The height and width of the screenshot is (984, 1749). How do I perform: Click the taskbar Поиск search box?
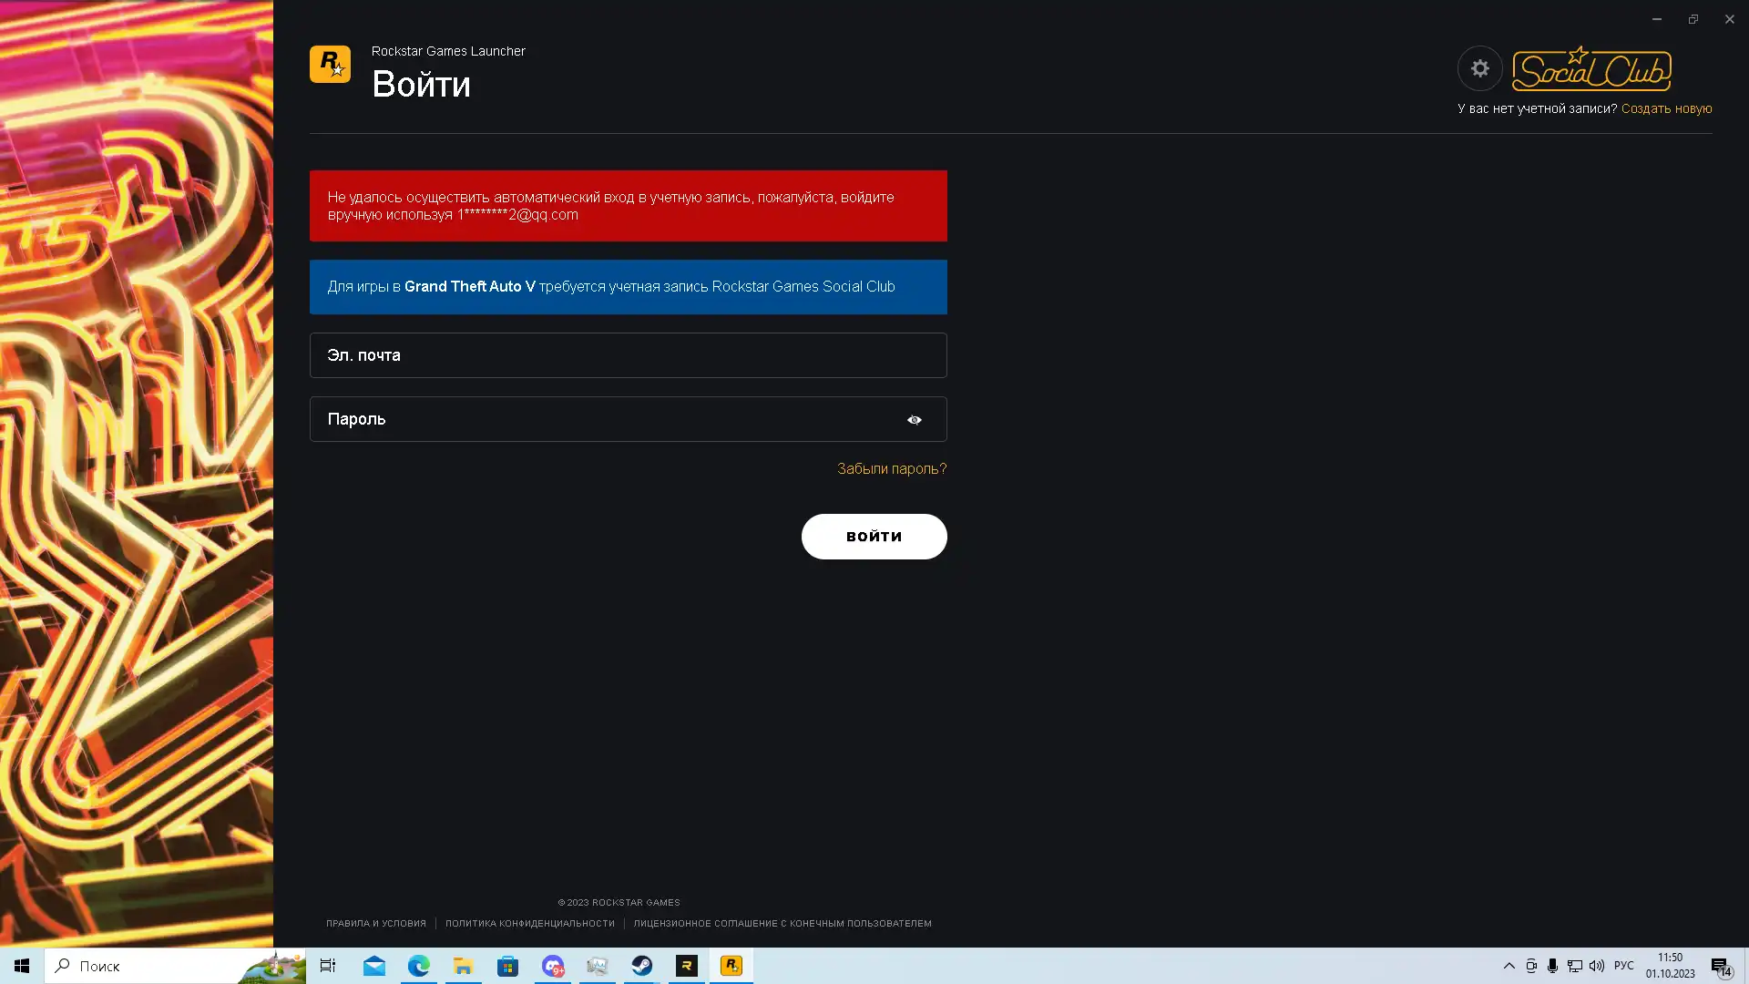click(175, 966)
